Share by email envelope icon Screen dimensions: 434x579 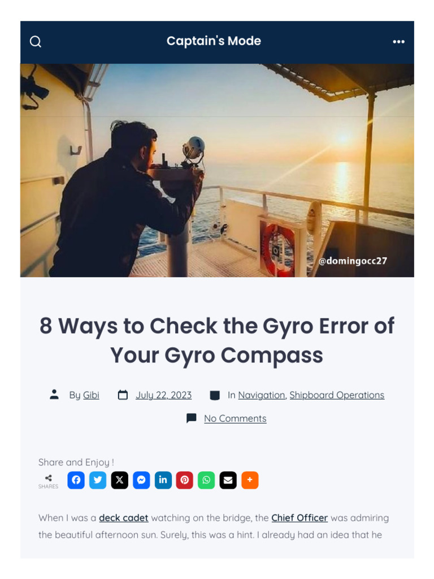228,479
